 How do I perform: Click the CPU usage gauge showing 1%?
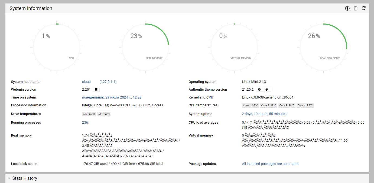pos(56,47)
